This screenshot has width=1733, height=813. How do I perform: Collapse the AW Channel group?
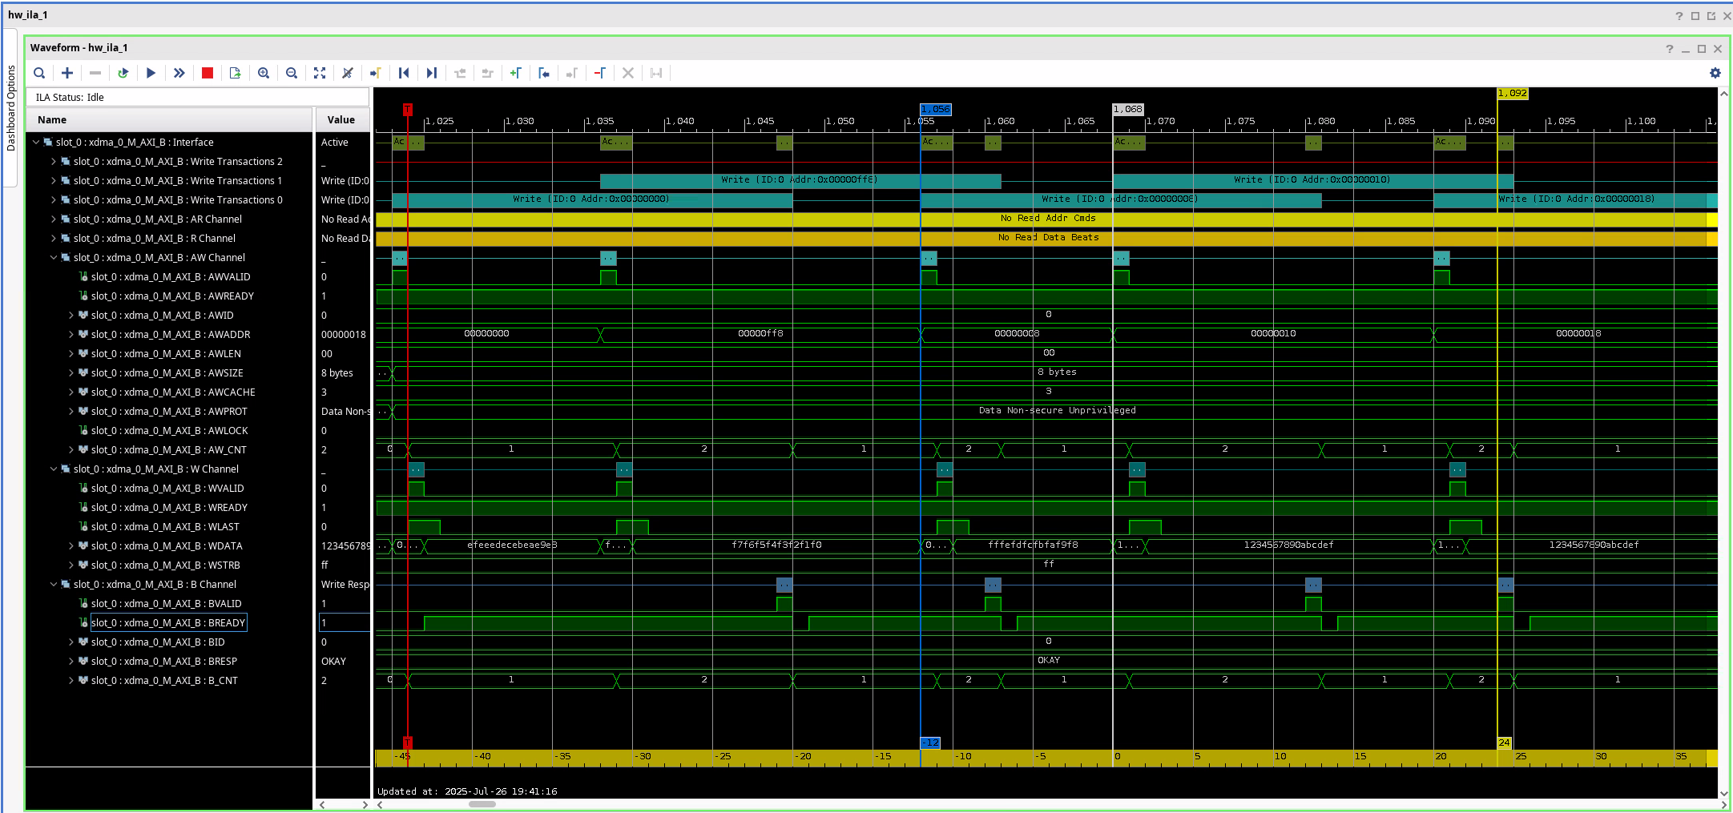pos(54,258)
